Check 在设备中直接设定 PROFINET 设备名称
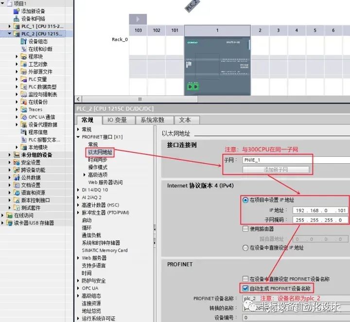Screen dimensions: 350x322 click(x=245, y=279)
